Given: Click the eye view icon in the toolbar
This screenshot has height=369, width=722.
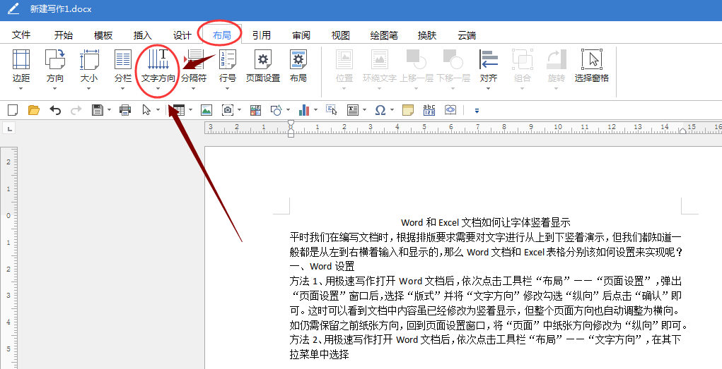Looking at the screenshot, I should point(450,110).
